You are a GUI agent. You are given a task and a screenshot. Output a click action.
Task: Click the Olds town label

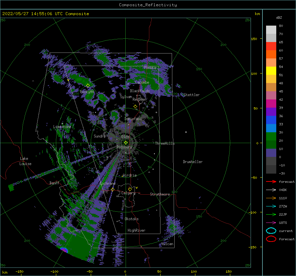tap(125, 137)
